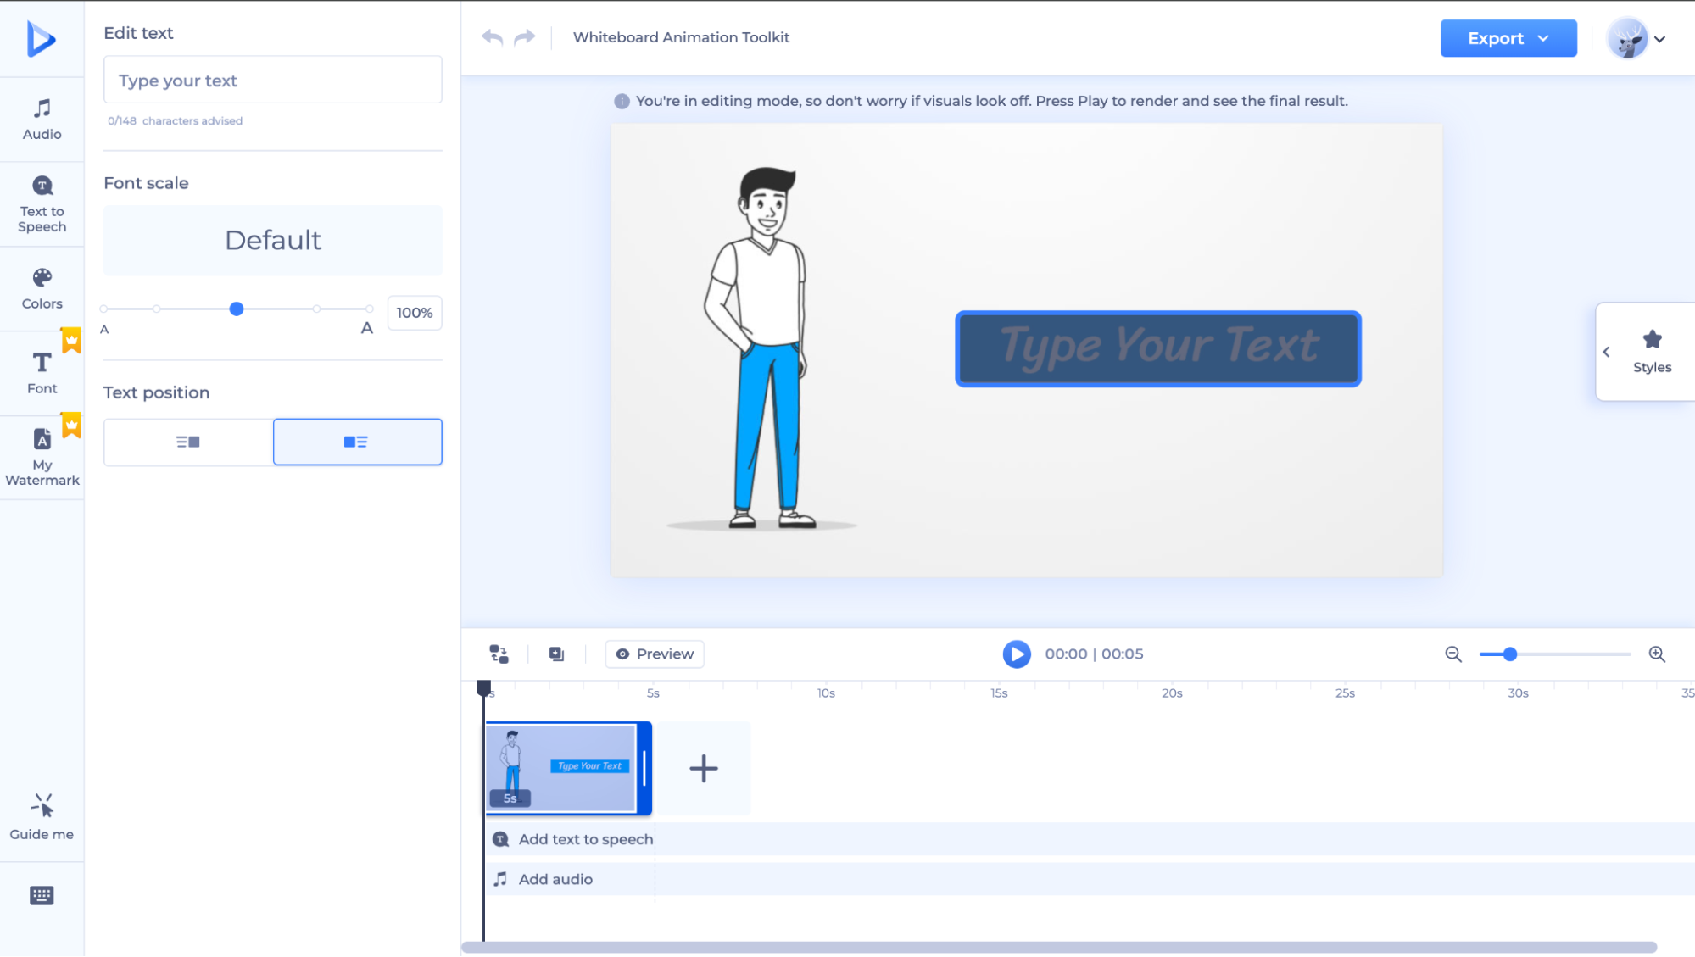Viewport: 1695px width, 957px height.
Task: Click the duplicate scene icon in timeline toolbar
Action: pyautogui.click(x=556, y=654)
